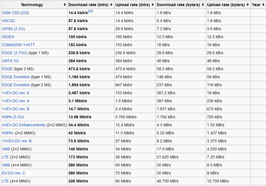Open EDGE Evolution link for type 2 MS

tap(16, 85)
